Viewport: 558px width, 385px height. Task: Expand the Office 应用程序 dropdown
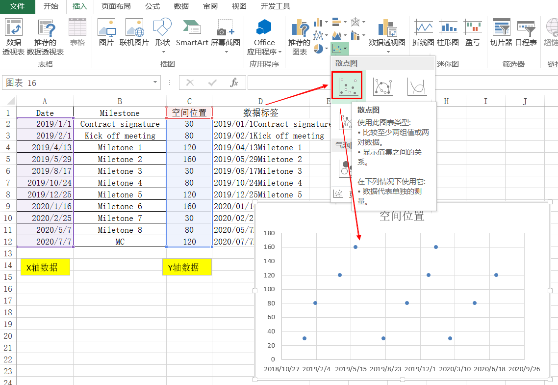(x=280, y=52)
